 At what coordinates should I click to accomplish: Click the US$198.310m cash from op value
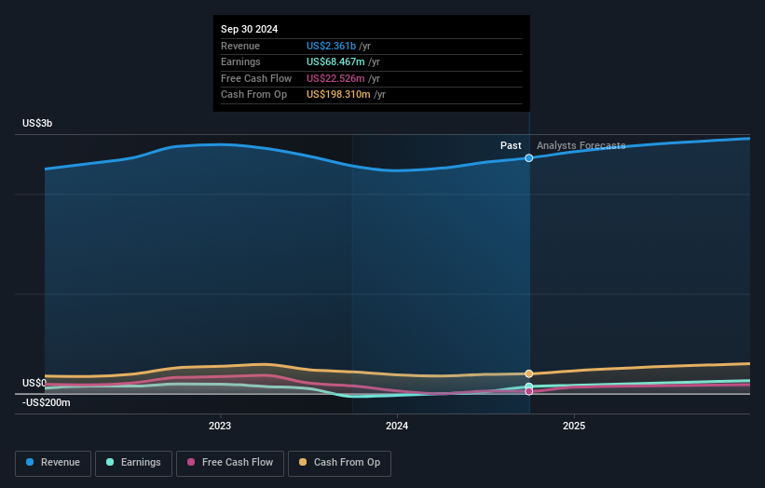pyautogui.click(x=338, y=95)
